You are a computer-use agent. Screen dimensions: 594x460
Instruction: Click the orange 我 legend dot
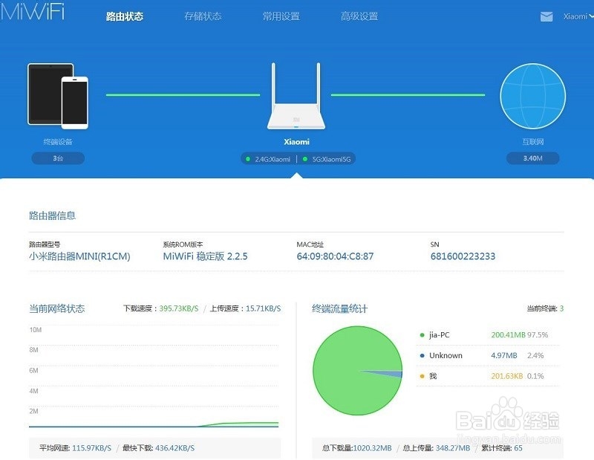(x=422, y=376)
